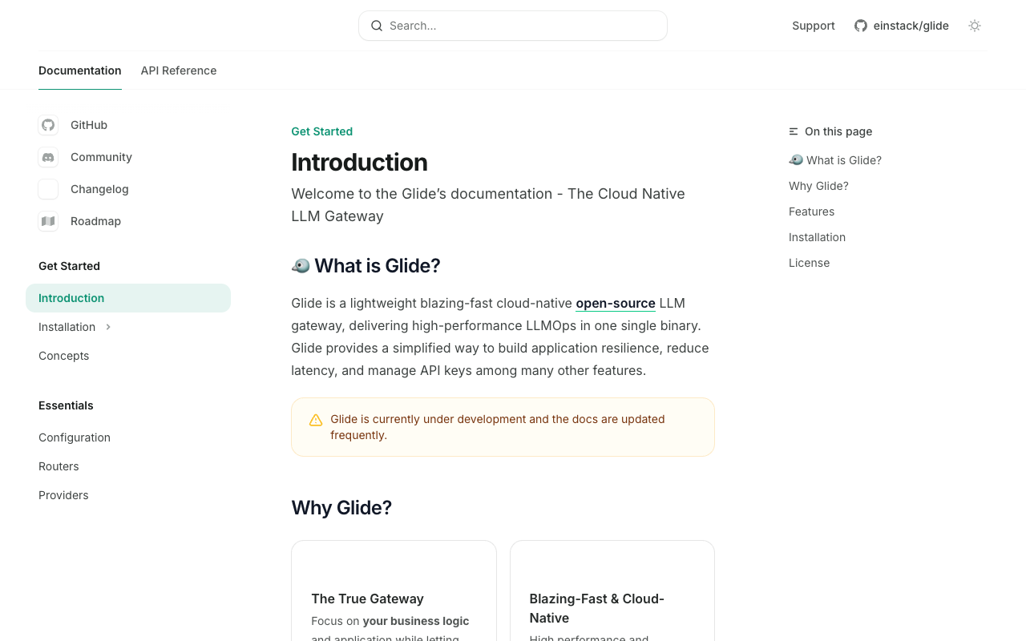Jump to Installation in page outline
The height and width of the screenshot is (641, 1026).
pyautogui.click(x=817, y=237)
